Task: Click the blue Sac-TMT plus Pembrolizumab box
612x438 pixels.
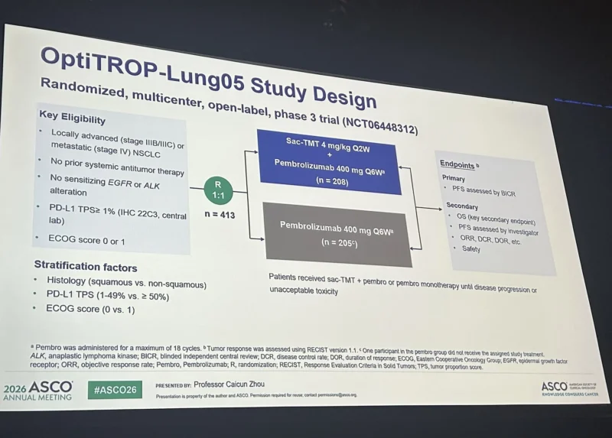Action: pyautogui.click(x=329, y=161)
